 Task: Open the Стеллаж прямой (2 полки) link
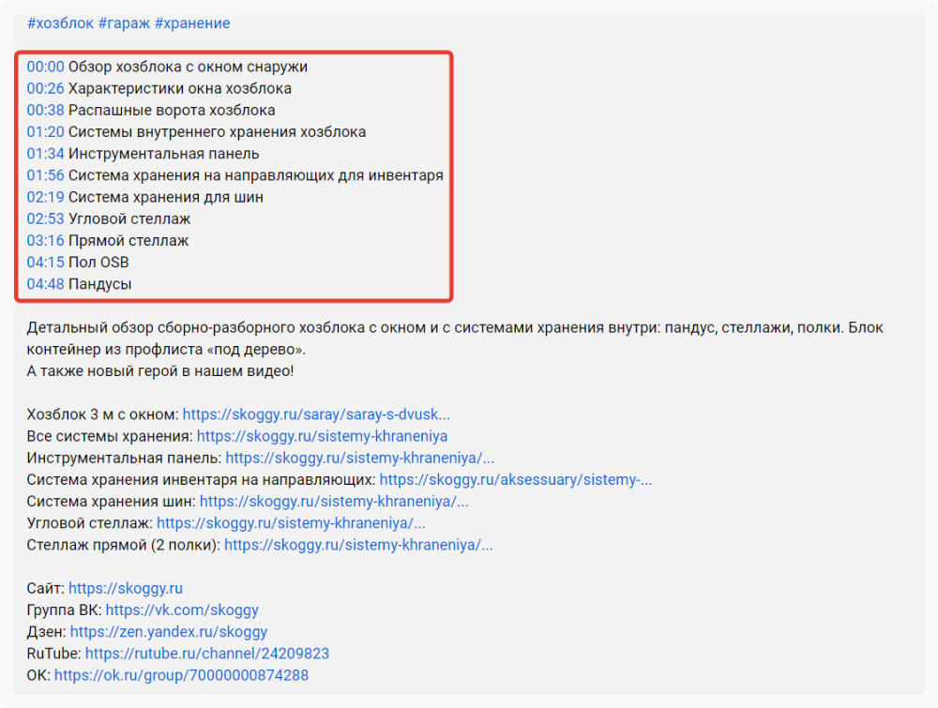point(358,545)
